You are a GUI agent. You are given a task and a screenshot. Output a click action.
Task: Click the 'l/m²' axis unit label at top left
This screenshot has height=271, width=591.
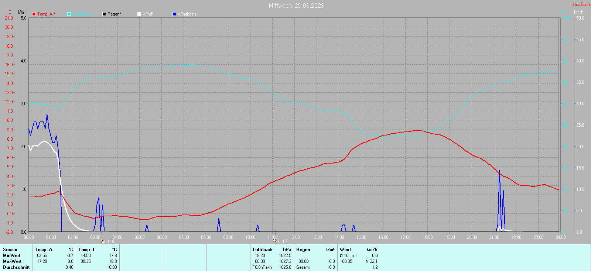click(x=21, y=12)
